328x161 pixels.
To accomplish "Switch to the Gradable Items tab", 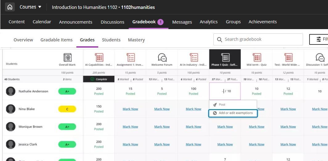I will [x=56, y=40].
